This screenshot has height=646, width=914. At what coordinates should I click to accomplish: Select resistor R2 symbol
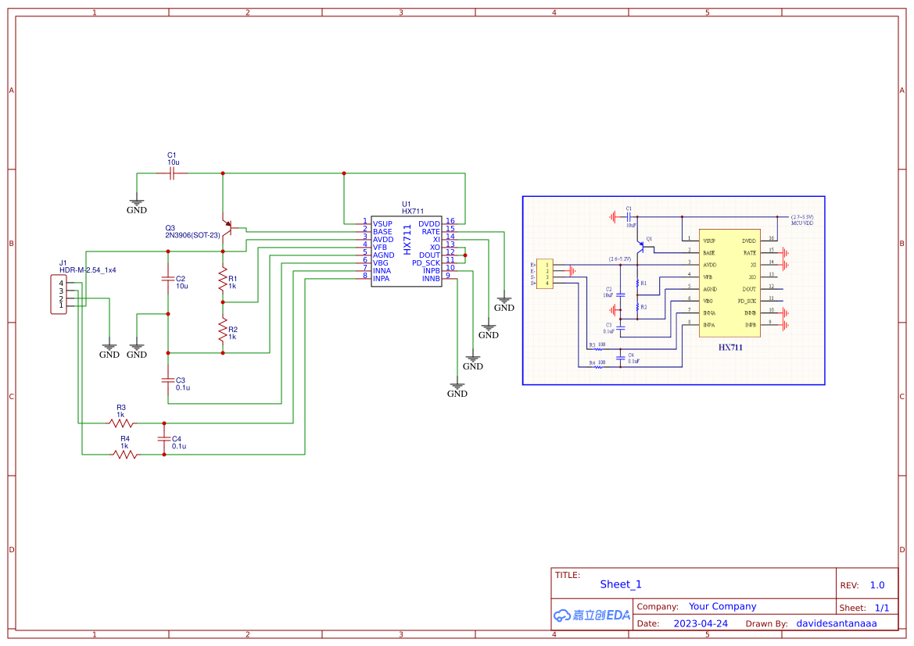coord(223,328)
